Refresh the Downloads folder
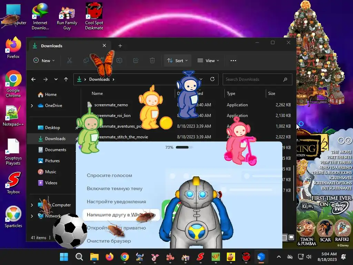 click(x=212, y=79)
